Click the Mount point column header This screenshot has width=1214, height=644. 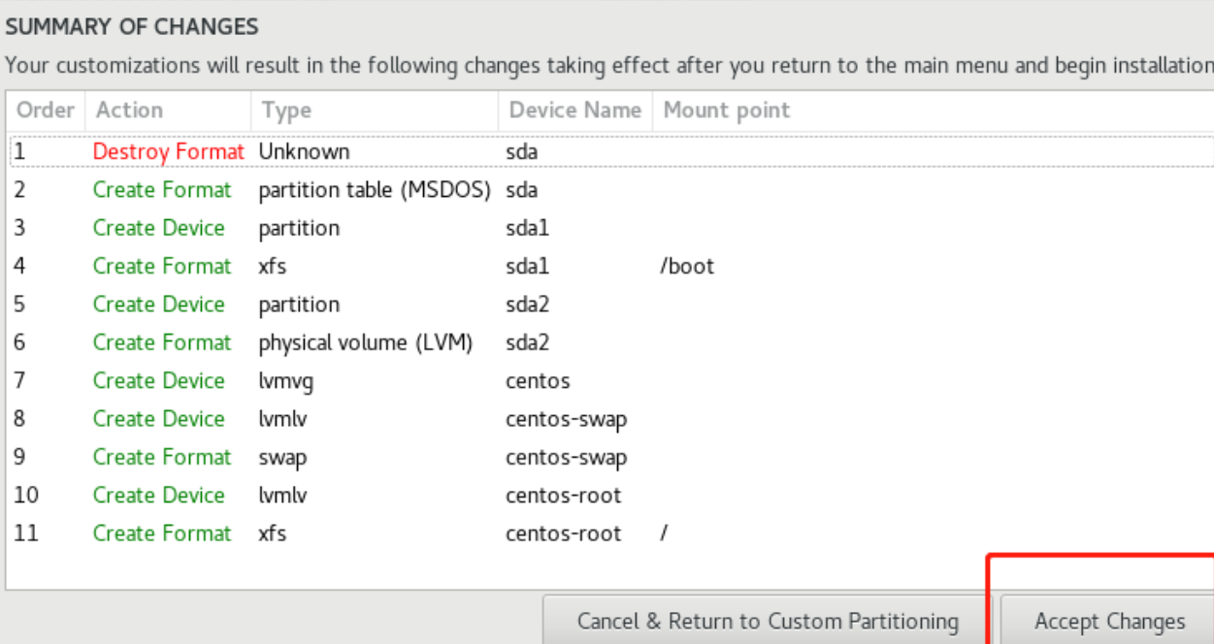tap(726, 111)
